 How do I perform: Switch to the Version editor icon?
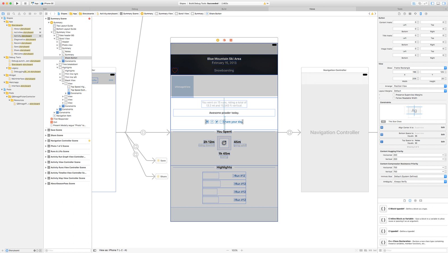[x=426, y=3]
